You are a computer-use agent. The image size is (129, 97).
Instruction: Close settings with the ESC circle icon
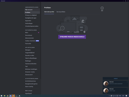102,8
